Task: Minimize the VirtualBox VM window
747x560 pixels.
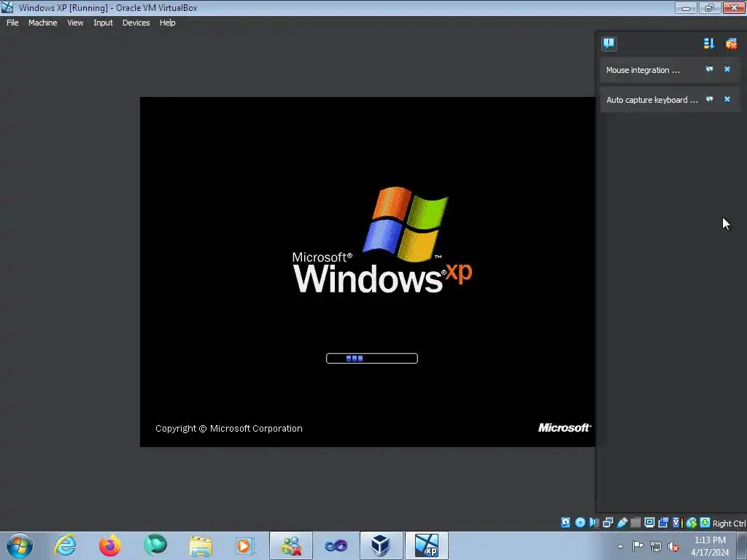Action: point(686,7)
